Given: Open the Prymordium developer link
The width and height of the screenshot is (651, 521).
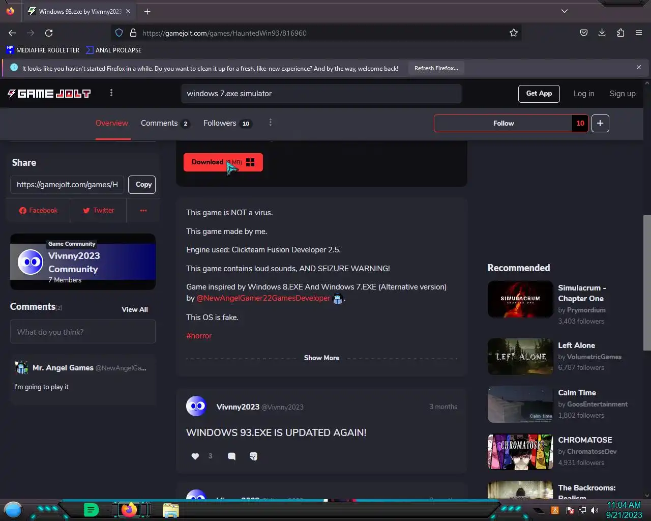Looking at the screenshot, I should [586, 310].
